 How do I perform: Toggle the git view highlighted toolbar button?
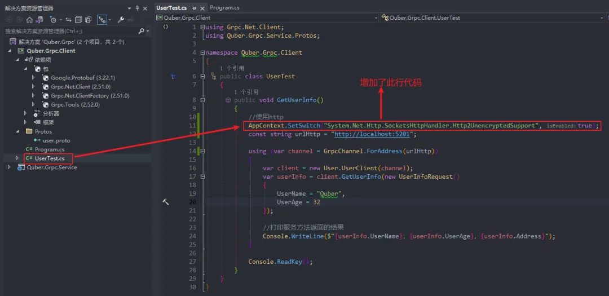point(101,20)
